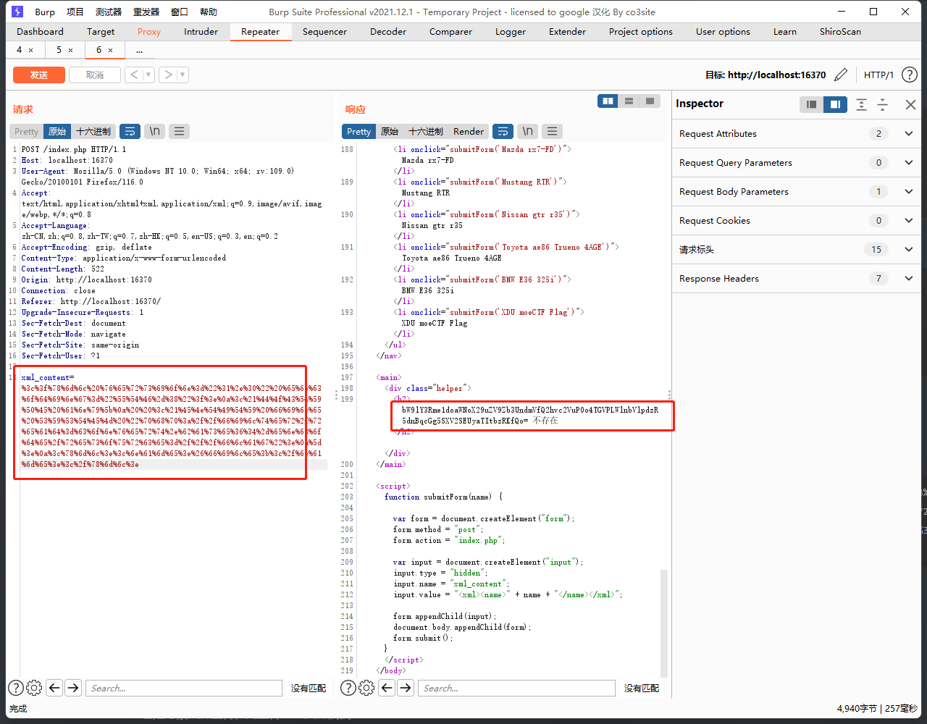This screenshot has width=927, height=724.
Task: Open the previous-history dropdown arrow
Action: [148, 75]
